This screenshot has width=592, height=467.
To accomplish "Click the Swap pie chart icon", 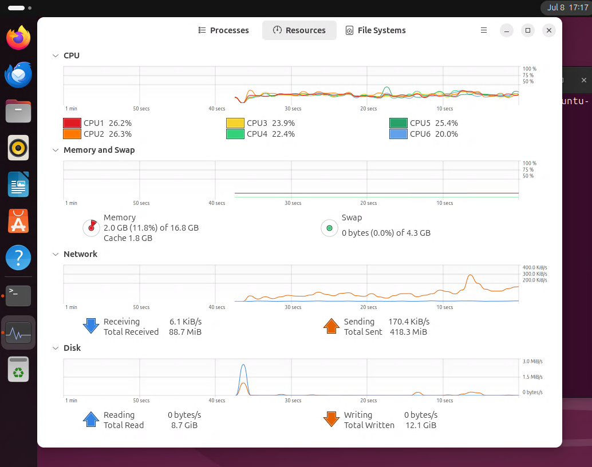I will tap(329, 228).
